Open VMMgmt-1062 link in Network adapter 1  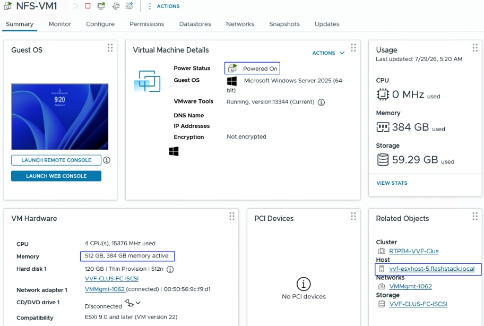(105, 289)
